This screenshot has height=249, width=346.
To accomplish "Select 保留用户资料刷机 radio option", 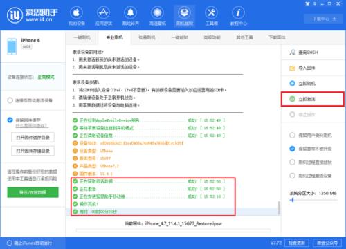I will [x=311, y=136].
